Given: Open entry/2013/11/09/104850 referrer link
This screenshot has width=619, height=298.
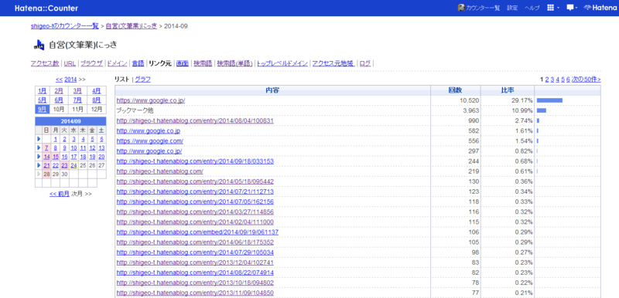Looking at the screenshot, I should pos(195,293).
